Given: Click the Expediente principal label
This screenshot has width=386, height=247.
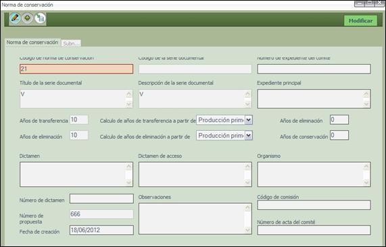Looking at the screenshot, I should pos(279,83).
